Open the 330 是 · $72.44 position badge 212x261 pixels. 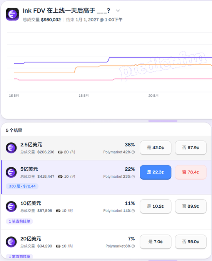pyautogui.click(x=22, y=186)
